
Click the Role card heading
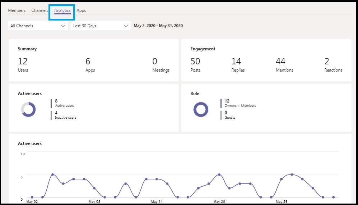coord(195,94)
